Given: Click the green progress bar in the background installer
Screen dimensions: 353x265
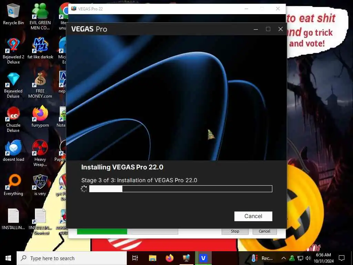Looking at the screenshot, I should click(128, 232).
